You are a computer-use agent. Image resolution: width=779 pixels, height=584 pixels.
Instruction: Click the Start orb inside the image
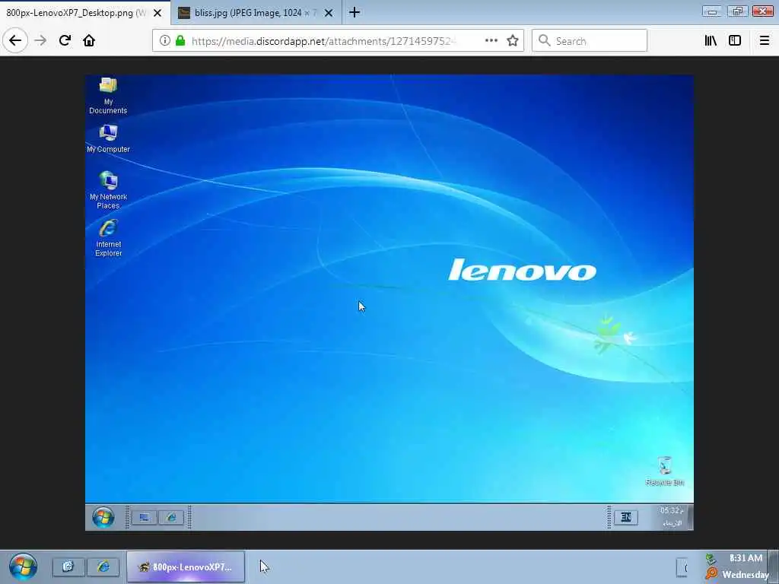103,517
